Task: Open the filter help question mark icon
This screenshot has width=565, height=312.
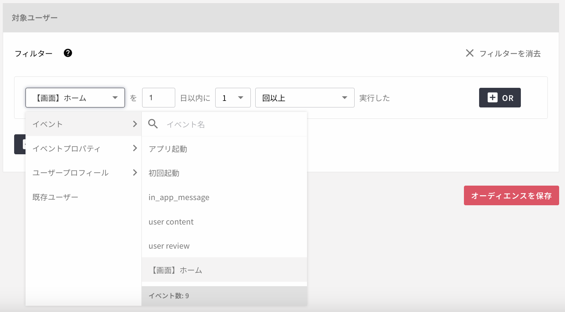Action: (68, 53)
